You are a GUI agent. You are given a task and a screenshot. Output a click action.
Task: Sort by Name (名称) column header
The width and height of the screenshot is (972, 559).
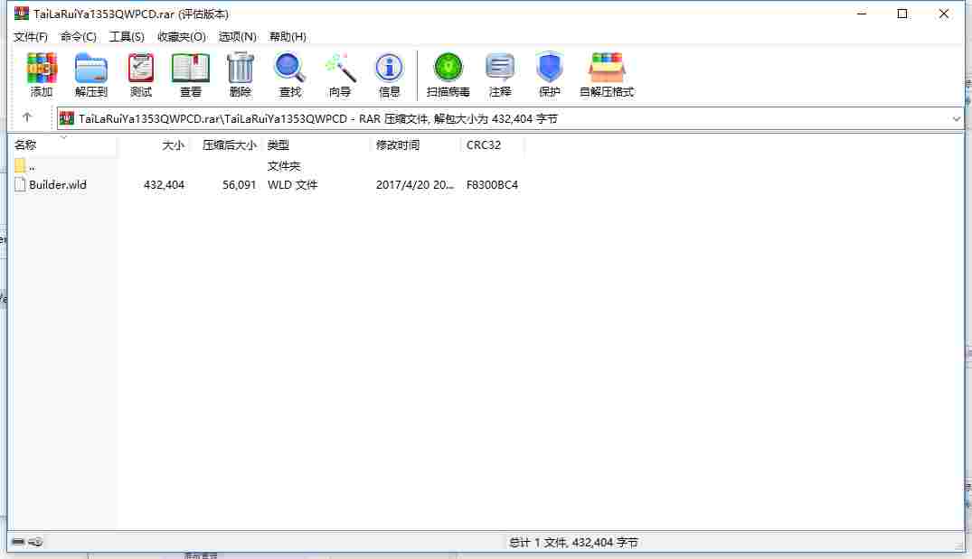coord(64,144)
